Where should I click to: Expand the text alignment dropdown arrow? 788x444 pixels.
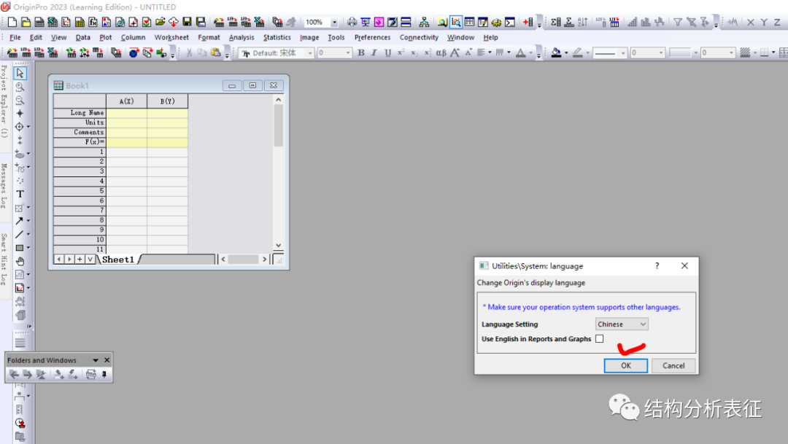[x=490, y=52]
